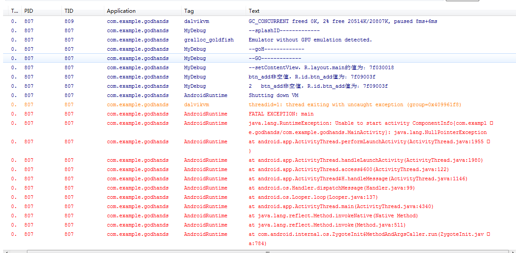Select the --splashID log entry

pos(284,30)
